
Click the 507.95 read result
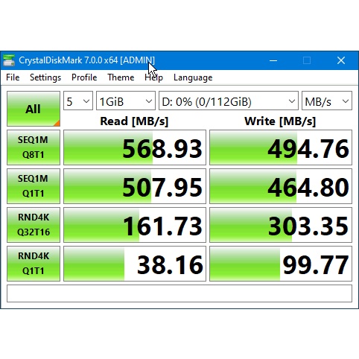(135, 186)
